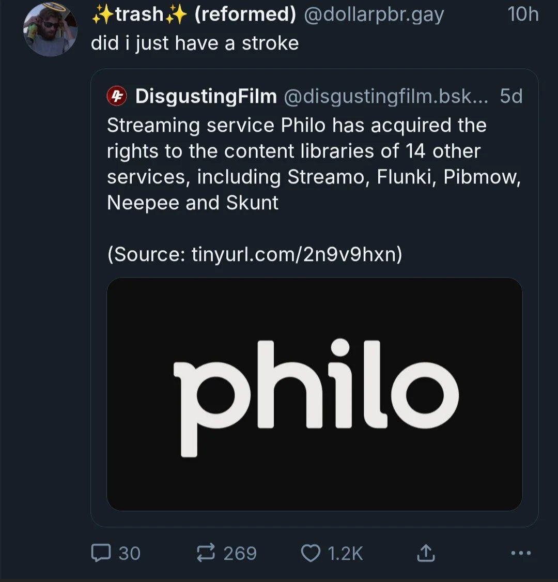Open trash (reformed) profile avatar

51,29
